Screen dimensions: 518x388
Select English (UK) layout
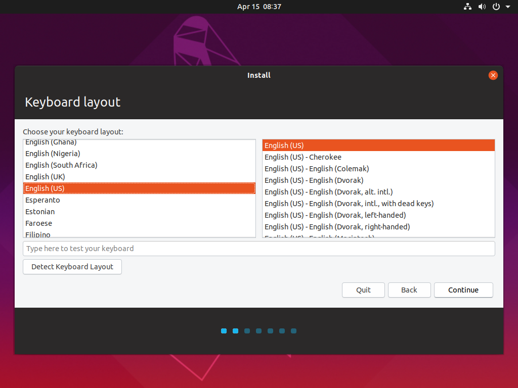140,176
